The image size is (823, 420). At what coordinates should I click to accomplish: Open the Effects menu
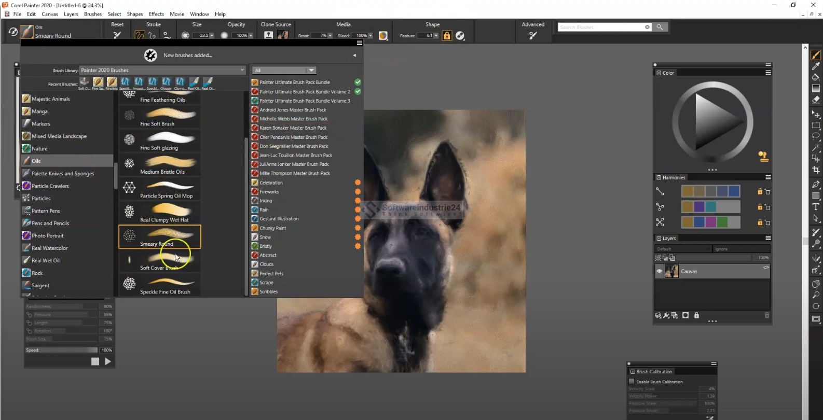156,14
